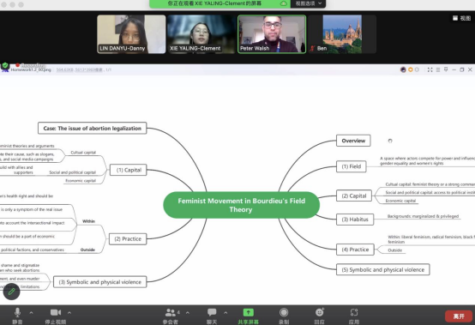The image size is (475, 325).
Task: Click the pin icon in viewer toolbar
Action: coord(446,69)
